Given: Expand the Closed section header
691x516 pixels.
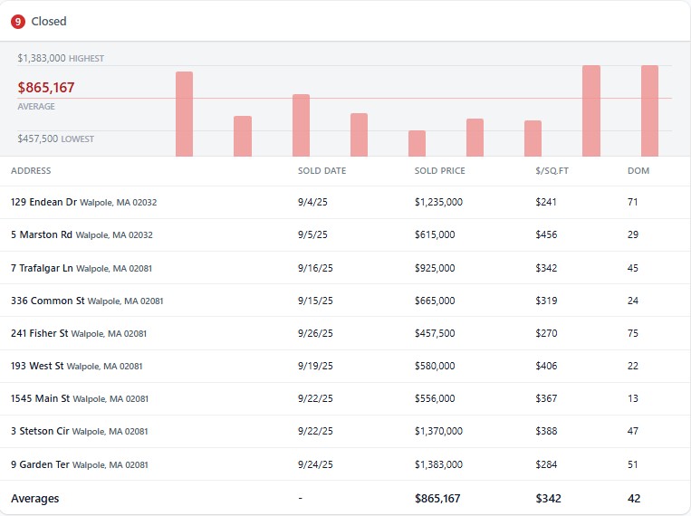Looking at the screenshot, I should coord(49,21).
